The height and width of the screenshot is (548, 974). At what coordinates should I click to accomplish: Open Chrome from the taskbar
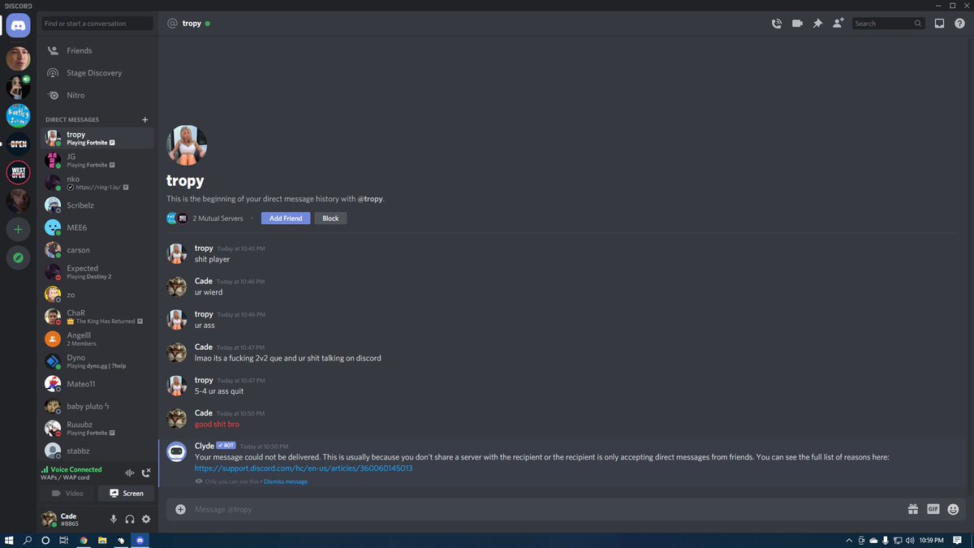84,540
